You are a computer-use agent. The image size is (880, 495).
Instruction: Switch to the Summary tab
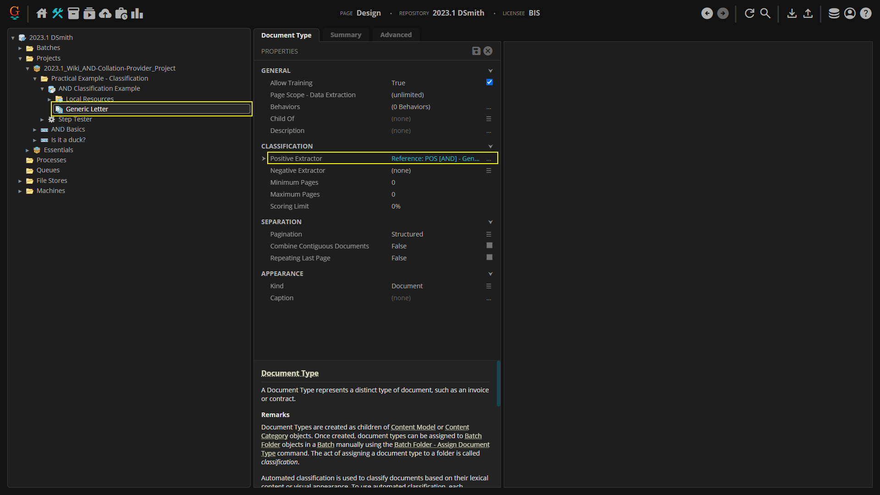click(346, 35)
